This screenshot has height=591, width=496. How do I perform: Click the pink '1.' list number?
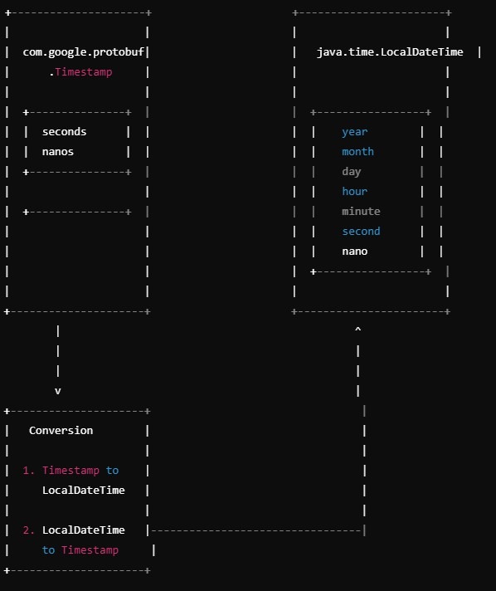(x=29, y=471)
